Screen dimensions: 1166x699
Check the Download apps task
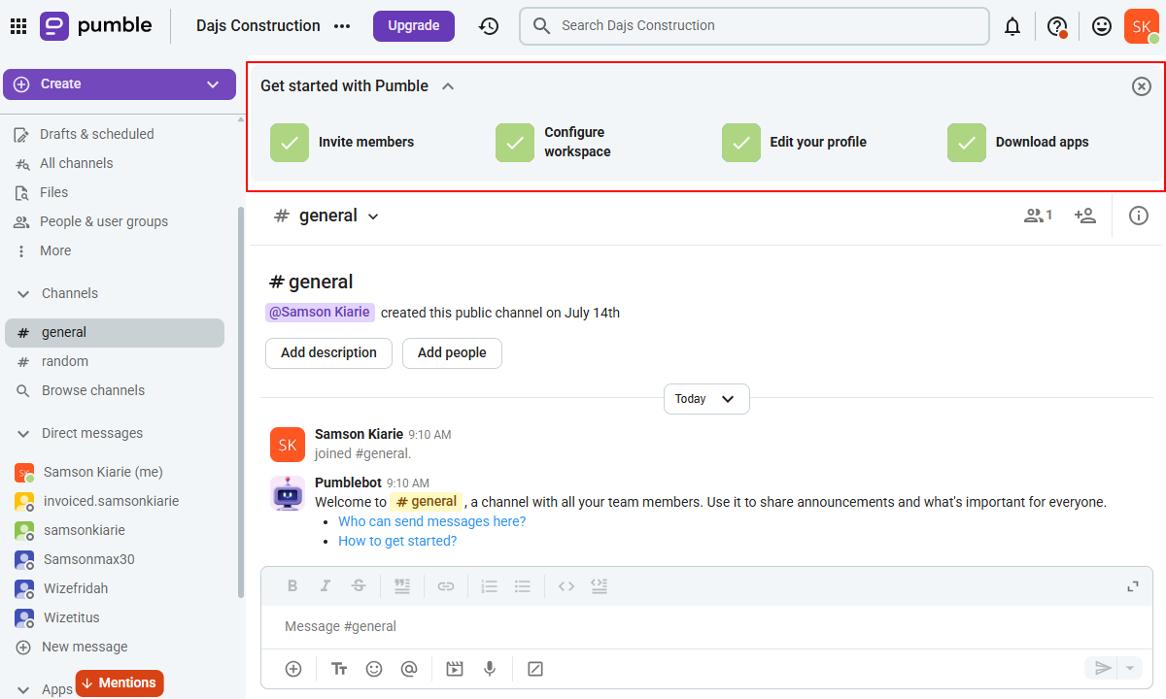pos(967,142)
